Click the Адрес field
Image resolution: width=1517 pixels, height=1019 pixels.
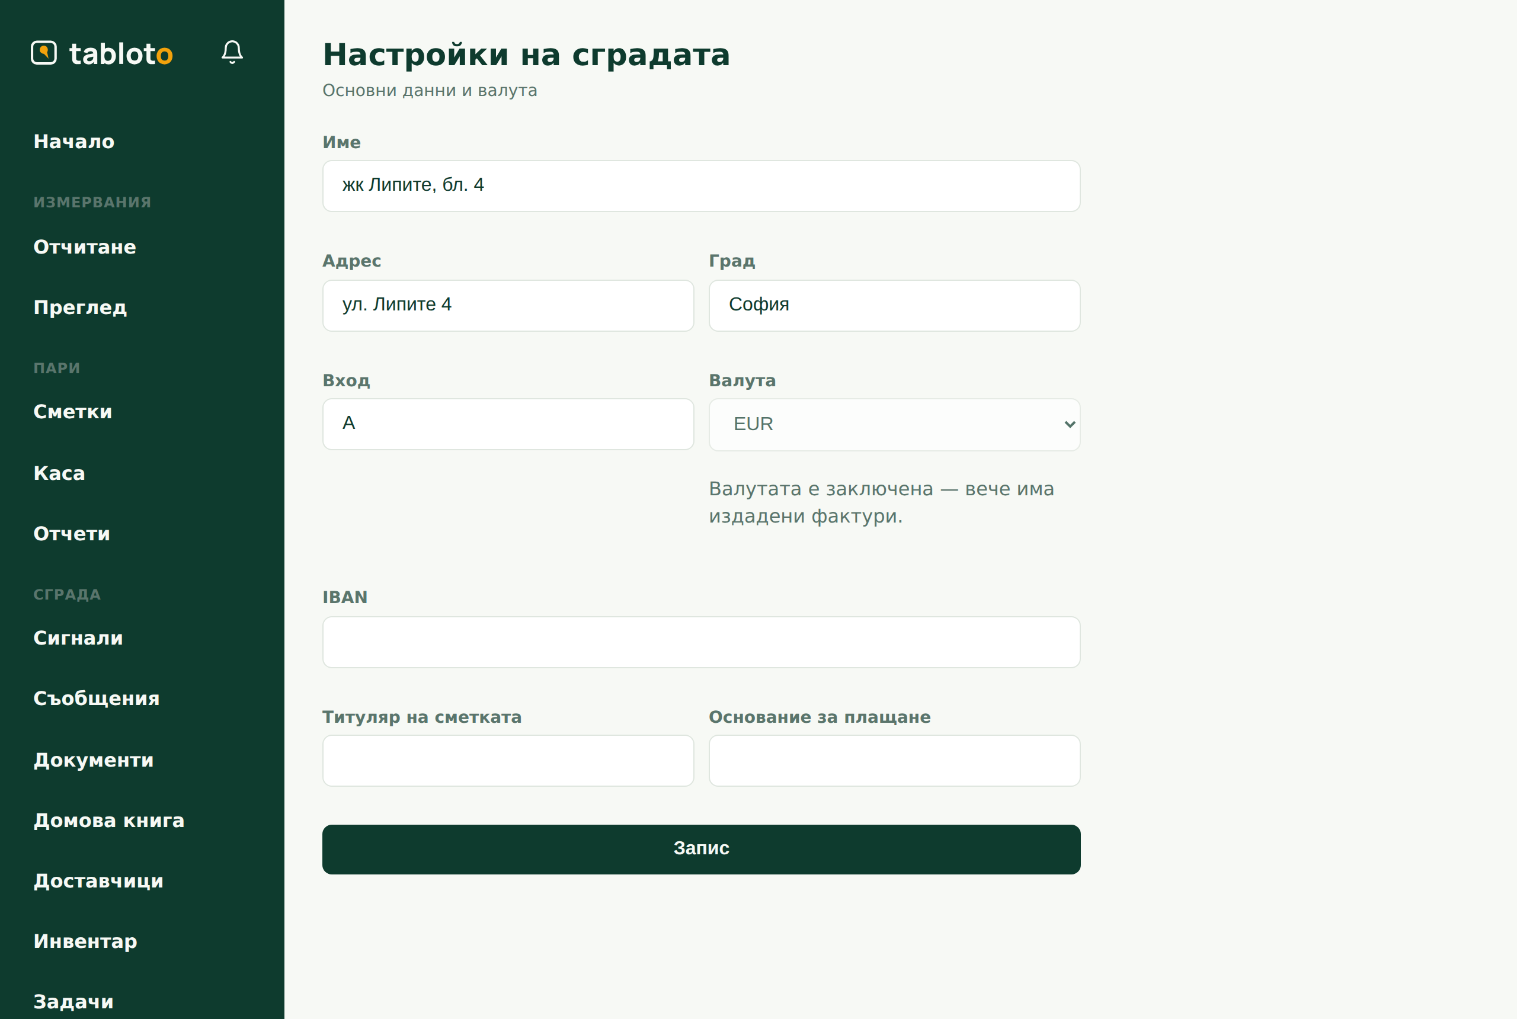[508, 306]
